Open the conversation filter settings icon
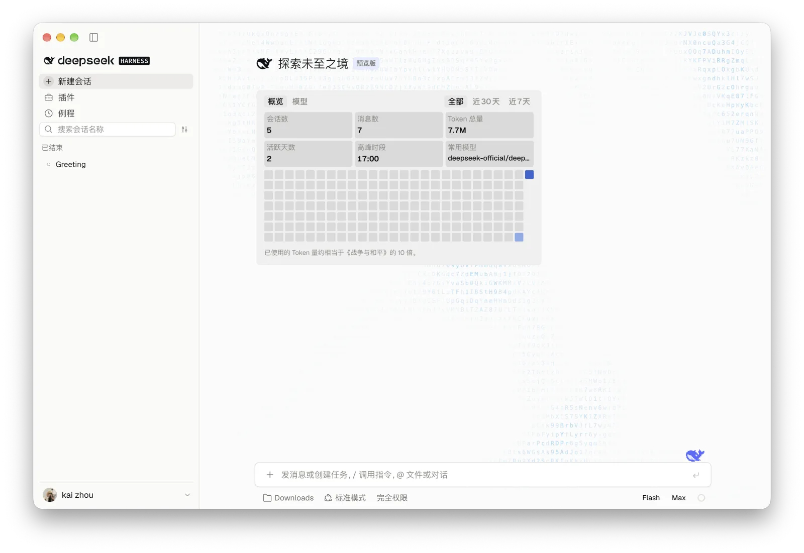 click(x=184, y=130)
